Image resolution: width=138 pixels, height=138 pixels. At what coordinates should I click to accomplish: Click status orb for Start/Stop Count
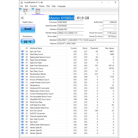pyautogui.click(x=22, y=54)
